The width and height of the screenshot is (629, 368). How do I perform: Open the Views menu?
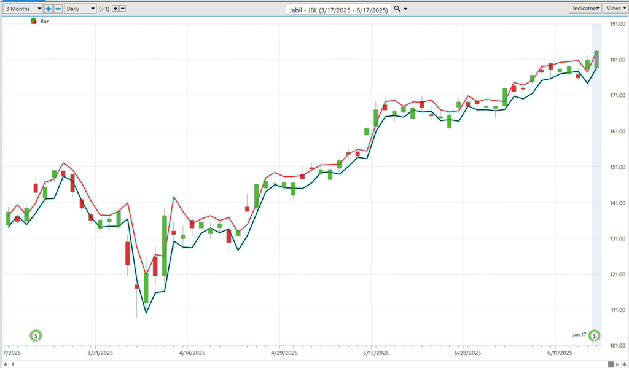coord(614,9)
